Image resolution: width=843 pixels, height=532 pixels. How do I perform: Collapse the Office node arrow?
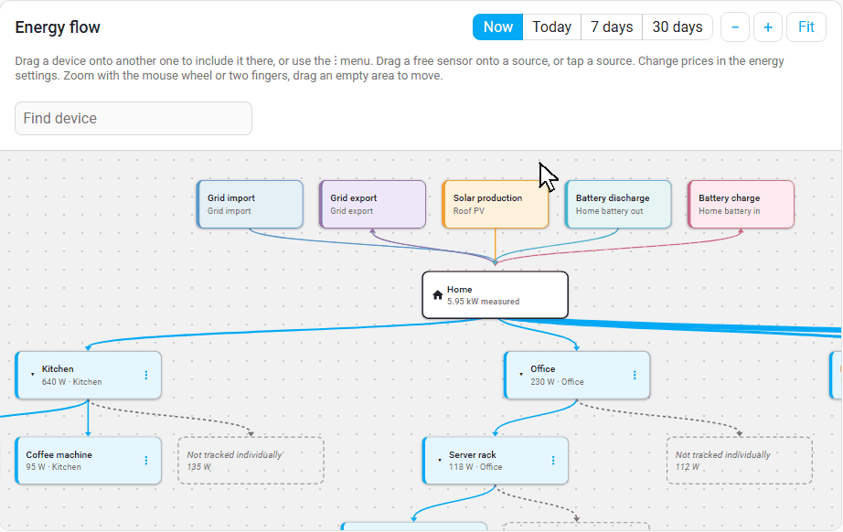521,375
